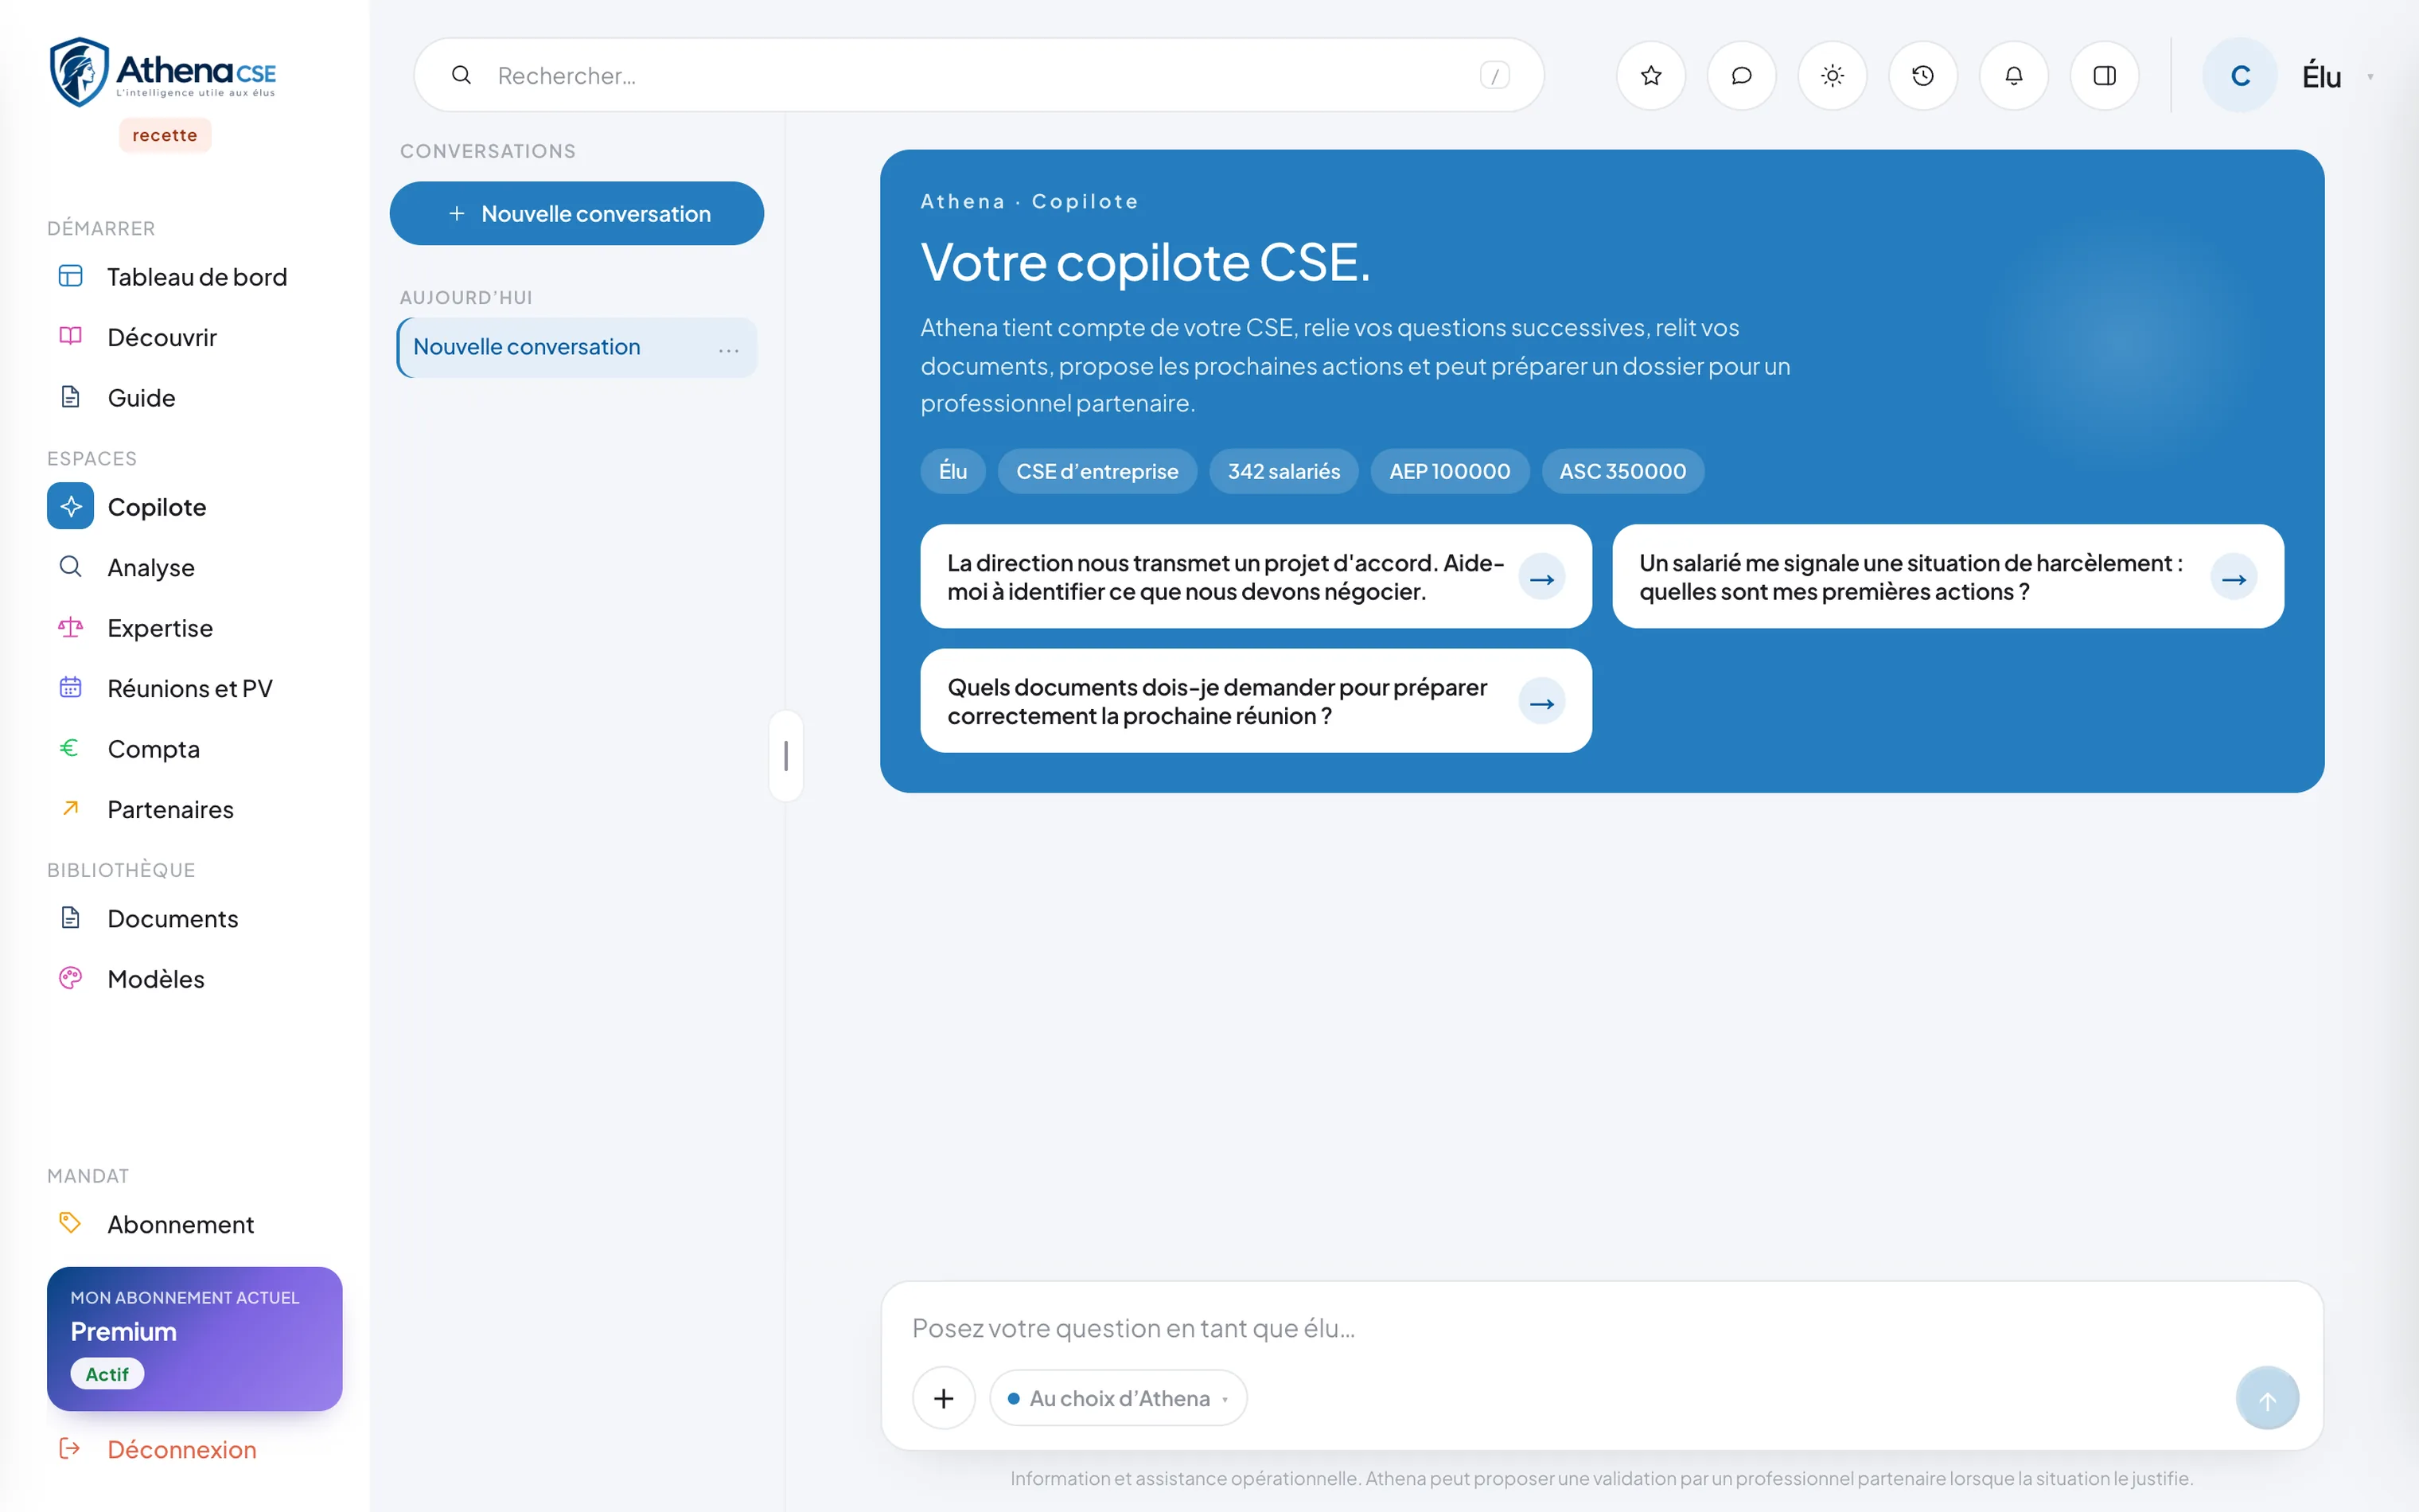Click the Premium subscription card
Image resolution: width=2419 pixels, height=1512 pixels.
click(195, 1338)
